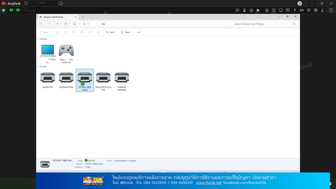Click the AnyDesk hourglass icon
The height and width of the screenshot is (189, 336).
click(x=244, y=10)
